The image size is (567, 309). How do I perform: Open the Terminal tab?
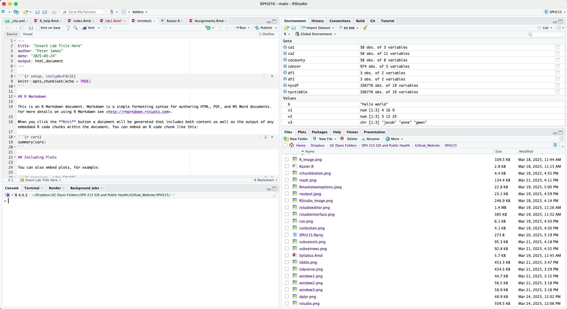32,188
